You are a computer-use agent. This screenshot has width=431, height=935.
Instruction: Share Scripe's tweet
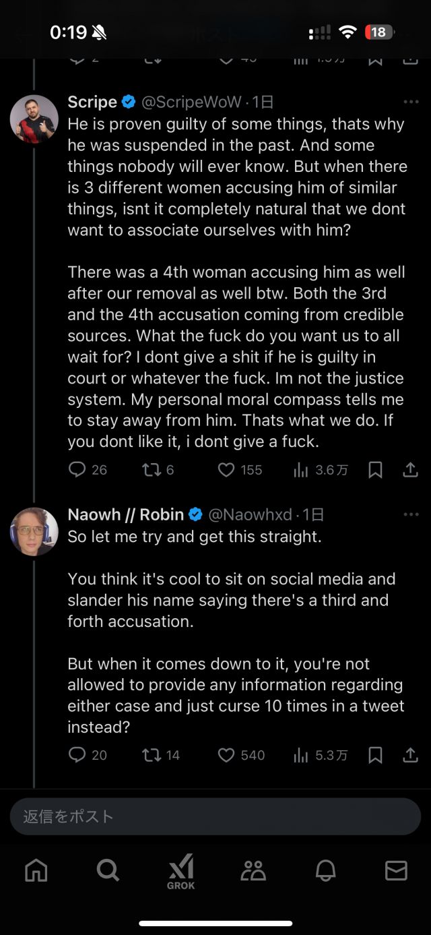(x=410, y=470)
